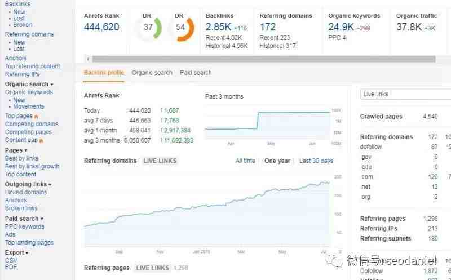Click Historical 4.96K under Backlinks
The height and width of the screenshot is (280, 451).
pos(227,46)
